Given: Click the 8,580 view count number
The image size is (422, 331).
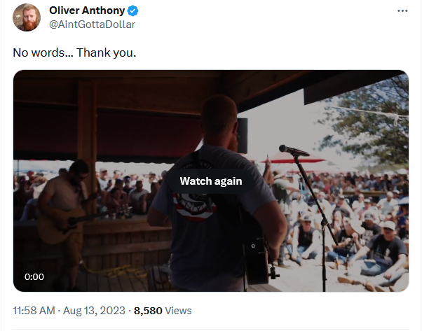Looking at the screenshot, I should click(148, 311).
